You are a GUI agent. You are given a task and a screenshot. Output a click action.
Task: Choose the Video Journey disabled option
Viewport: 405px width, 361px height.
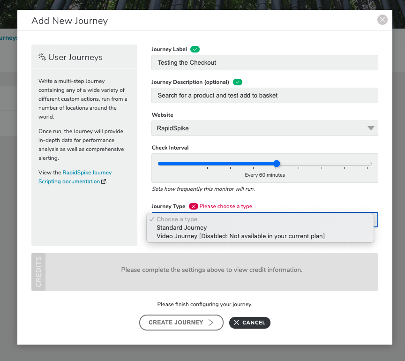pyautogui.click(x=240, y=236)
